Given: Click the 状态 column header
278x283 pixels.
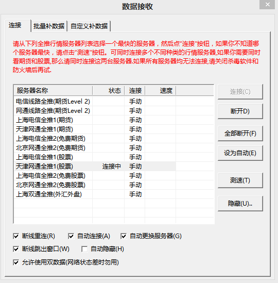Looking at the screenshot, I should pos(108,90).
